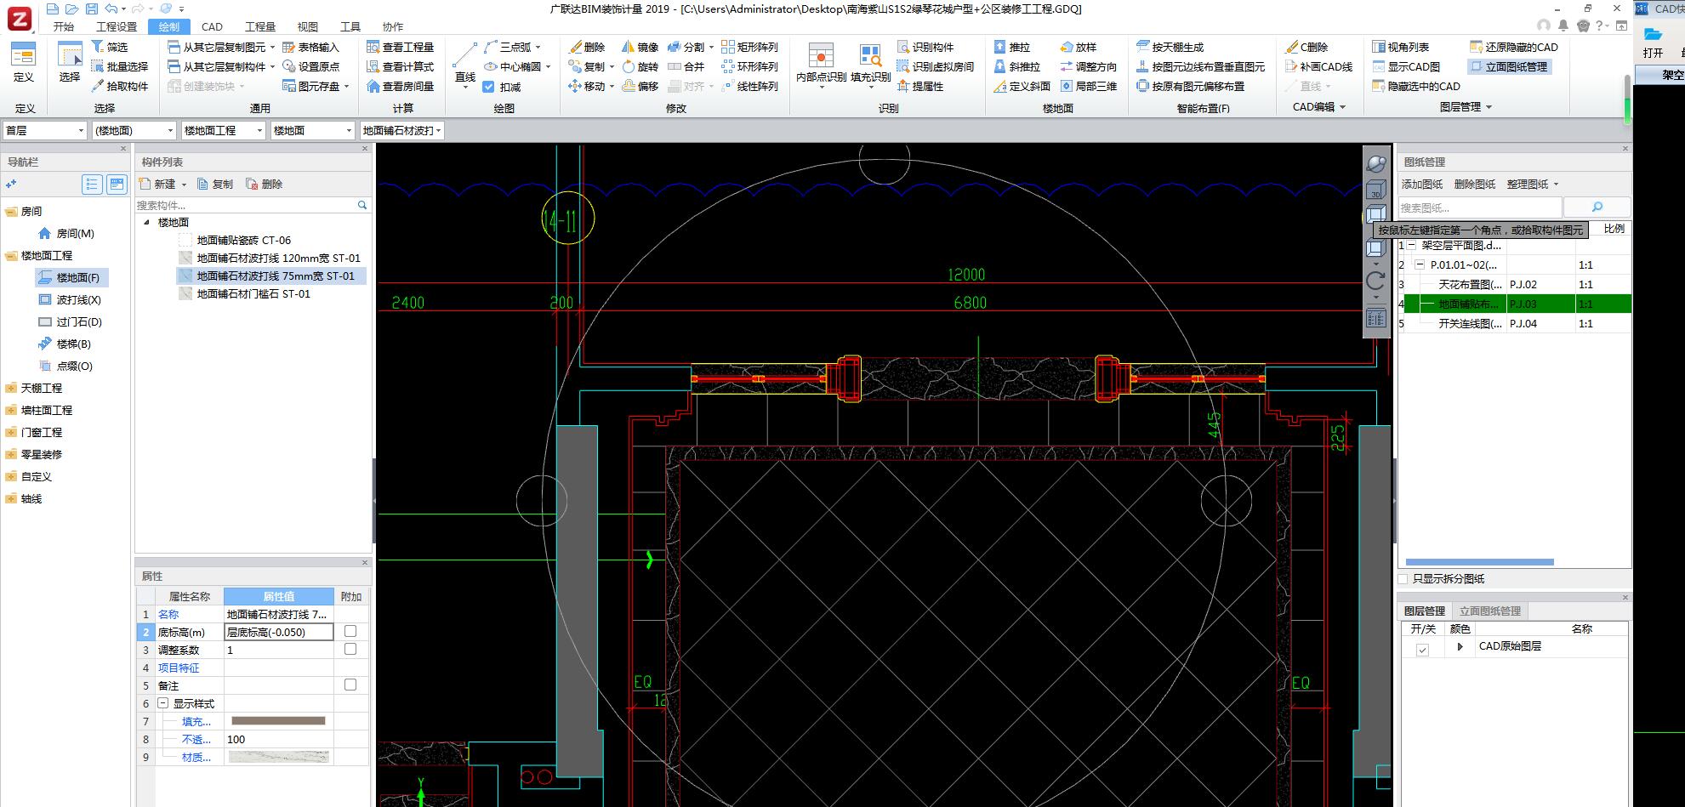
Task: Click 添加图纸 button
Action: click(1422, 184)
